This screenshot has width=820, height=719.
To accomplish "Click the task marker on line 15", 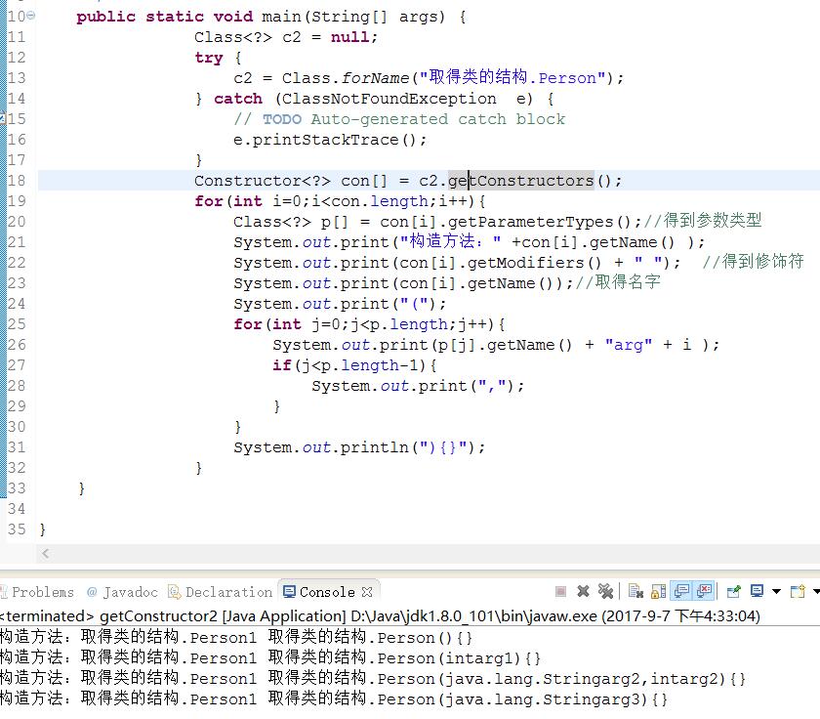I will (x=3, y=119).
